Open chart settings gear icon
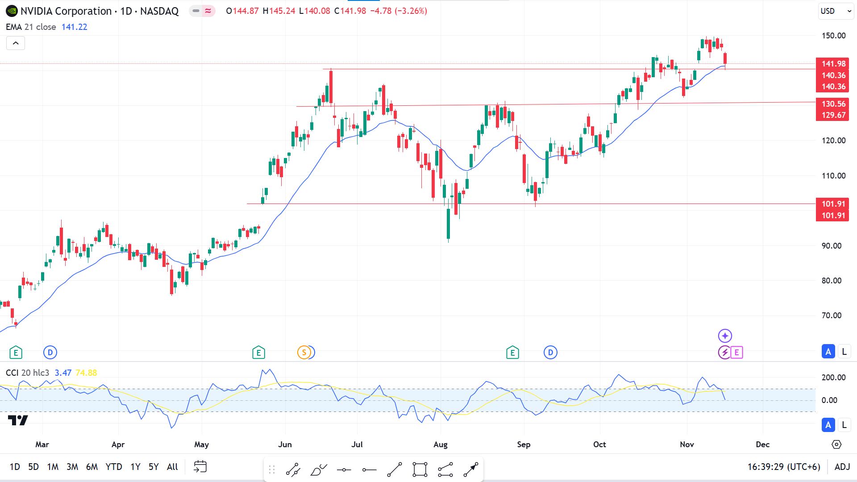The width and height of the screenshot is (857, 482). tap(836, 445)
